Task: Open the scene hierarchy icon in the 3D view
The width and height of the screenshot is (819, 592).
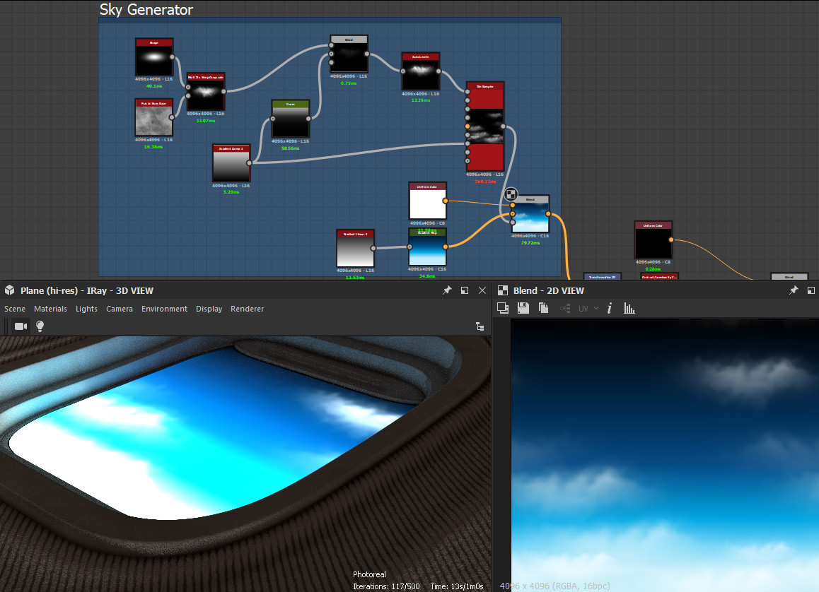Action: coord(480,326)
